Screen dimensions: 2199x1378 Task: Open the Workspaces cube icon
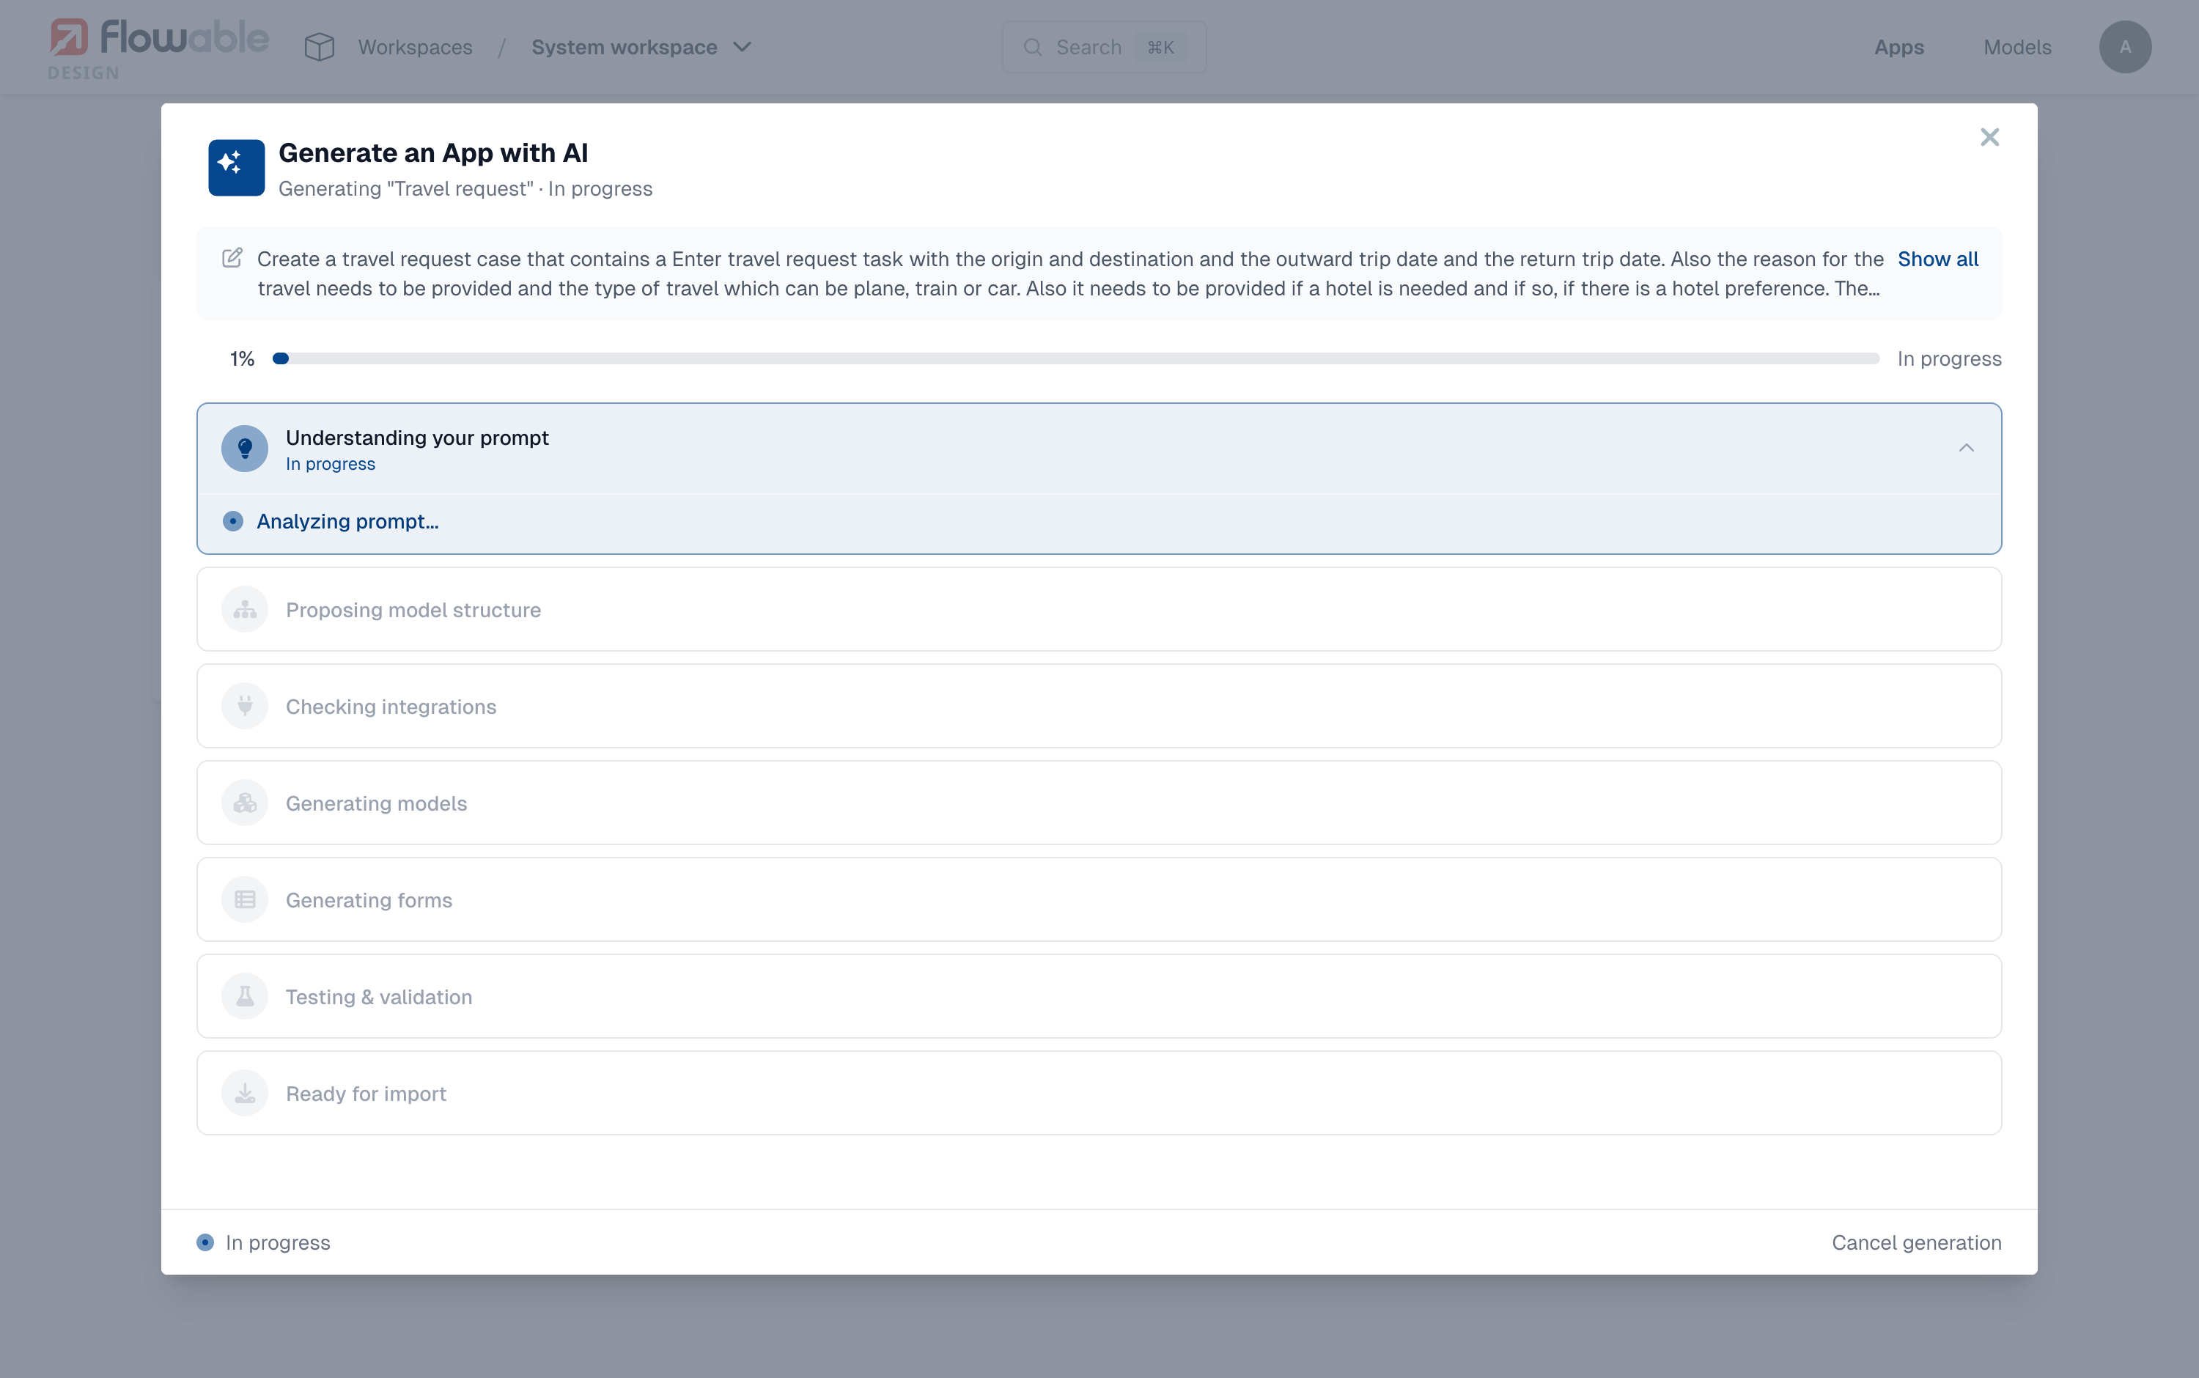click(320, 48)
